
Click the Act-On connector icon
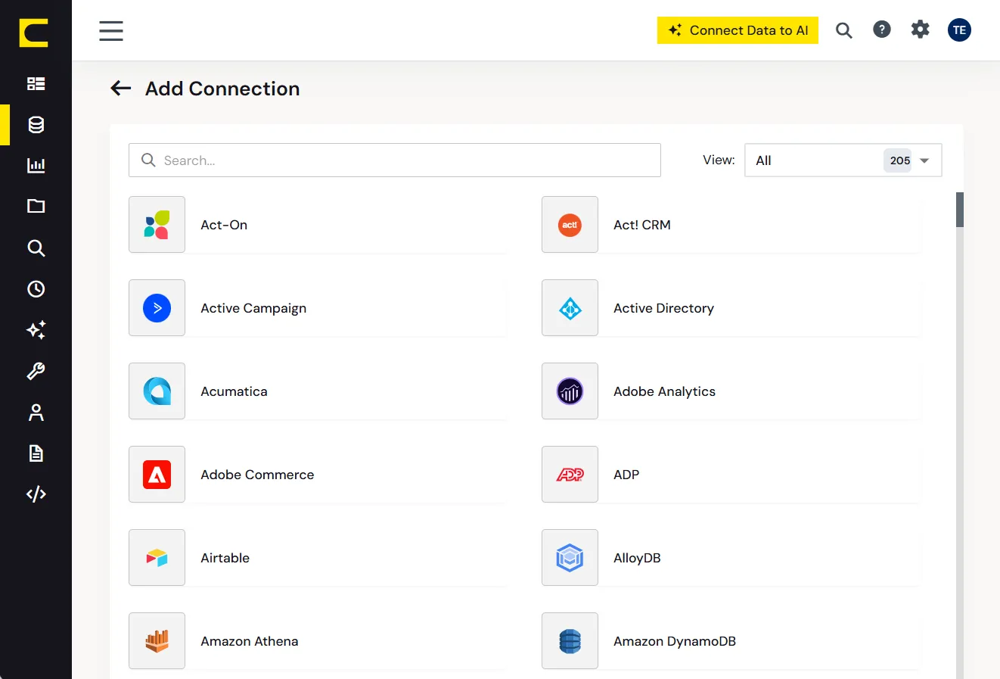[x=157, y=225]
